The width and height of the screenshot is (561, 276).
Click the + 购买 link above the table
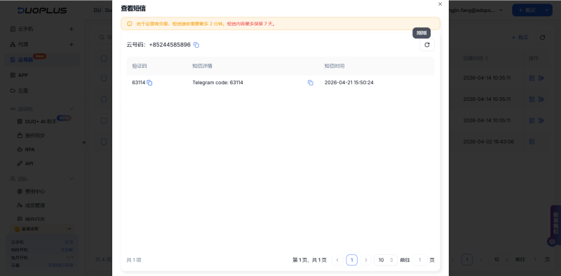tap(520, 37)
